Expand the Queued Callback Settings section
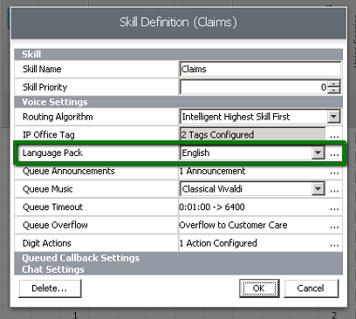 coord(178,258)
